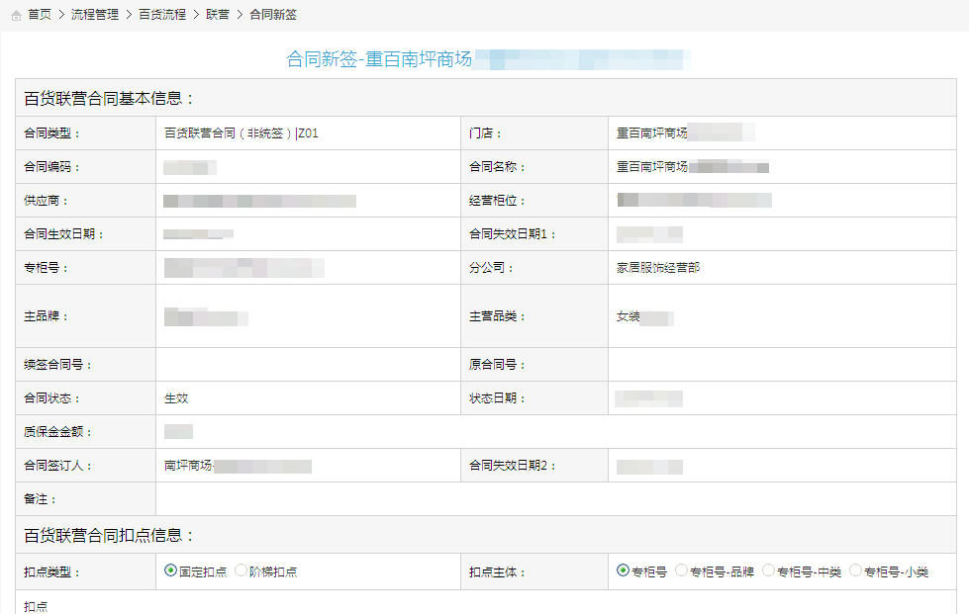
Task: Click the empty 原合同号 field
Action: [x=782, y=365]
